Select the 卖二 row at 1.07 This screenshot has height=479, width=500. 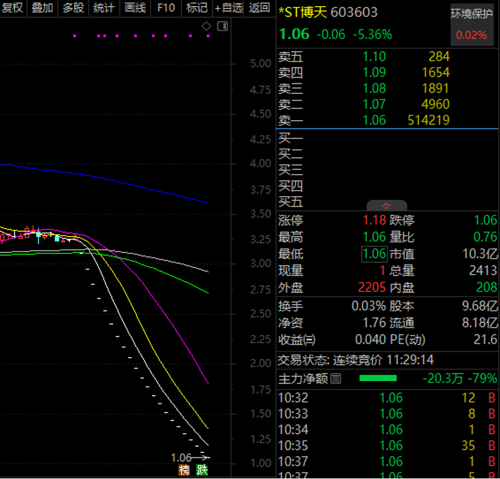(x=387, y=104)
